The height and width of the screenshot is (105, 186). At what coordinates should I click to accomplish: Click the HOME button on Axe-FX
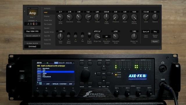(x=82, y=64)
